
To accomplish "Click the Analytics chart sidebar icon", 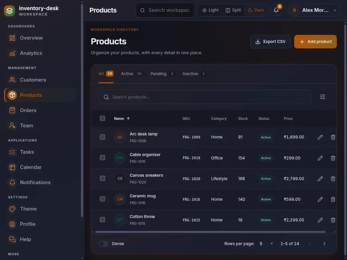I will 13,53.
